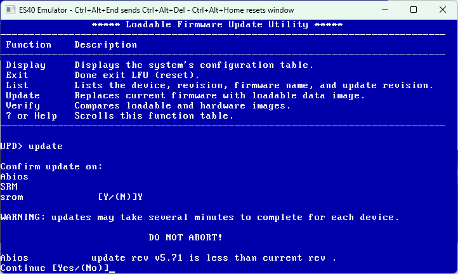Click the 'Update' function entry
The width and height of the screenshot is (458, 274).
click(x=23, y=96)
